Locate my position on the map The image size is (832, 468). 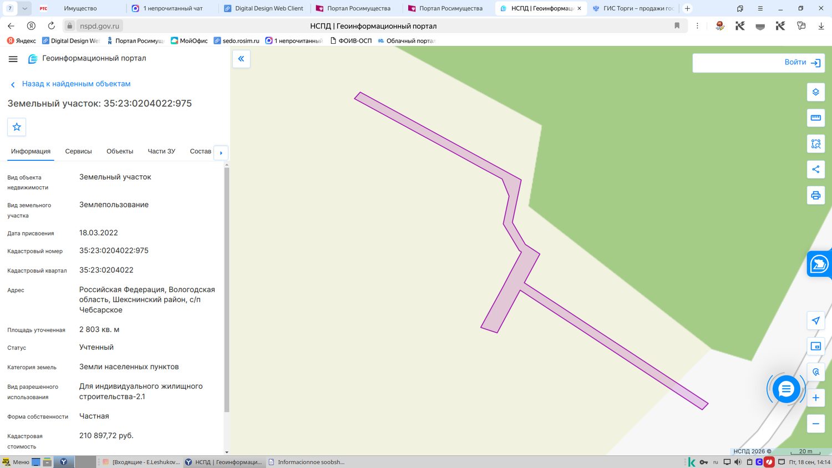[815, 321]
